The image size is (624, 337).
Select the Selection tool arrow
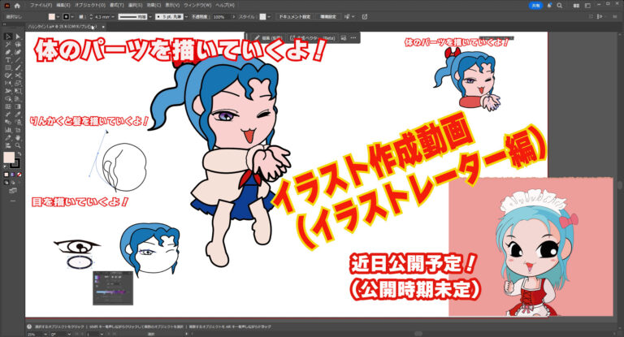point(7,37)
